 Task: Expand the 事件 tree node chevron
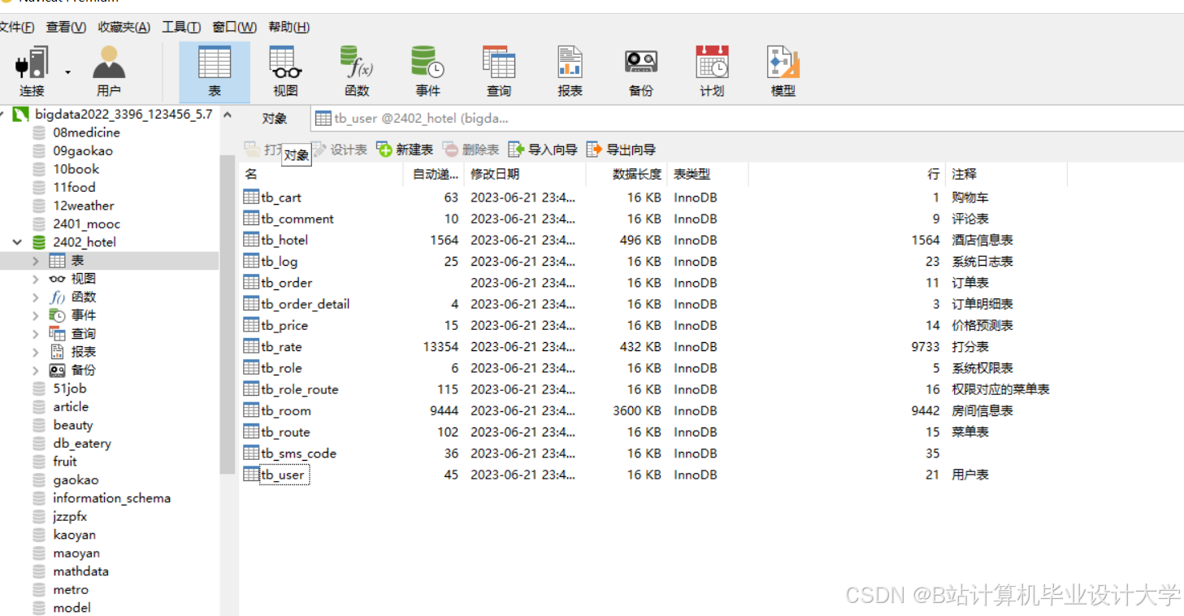36,315
